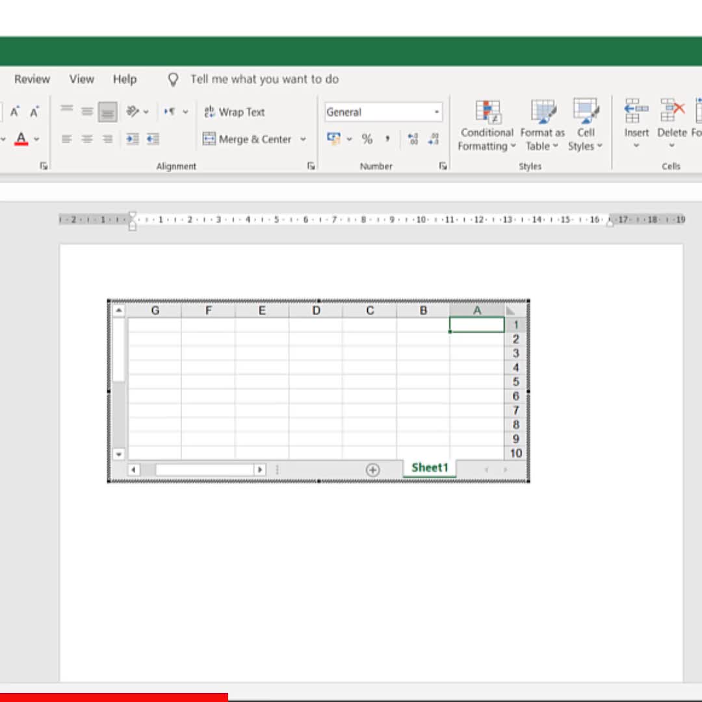Toggle Wrap Text
Viewport: 702px width, 702px height.
click(235, 112)
